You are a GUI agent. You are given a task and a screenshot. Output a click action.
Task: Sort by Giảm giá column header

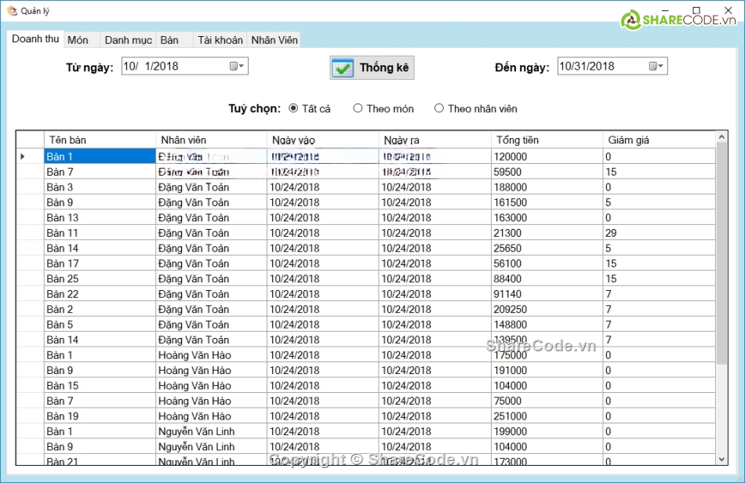pos(659,140)
